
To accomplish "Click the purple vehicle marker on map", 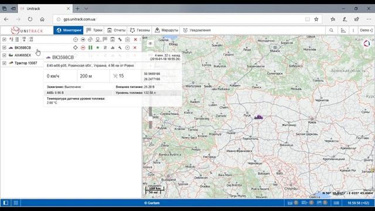I will 258,117.
